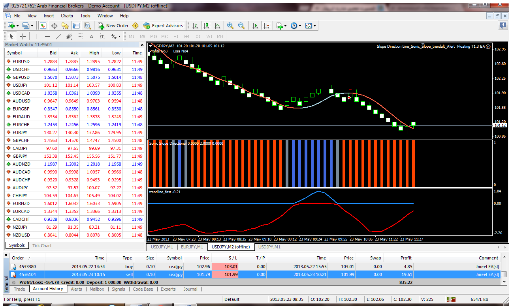
Task: Switch chart to line chart mode
Action: pyautogui.click(x=217, y=26)
